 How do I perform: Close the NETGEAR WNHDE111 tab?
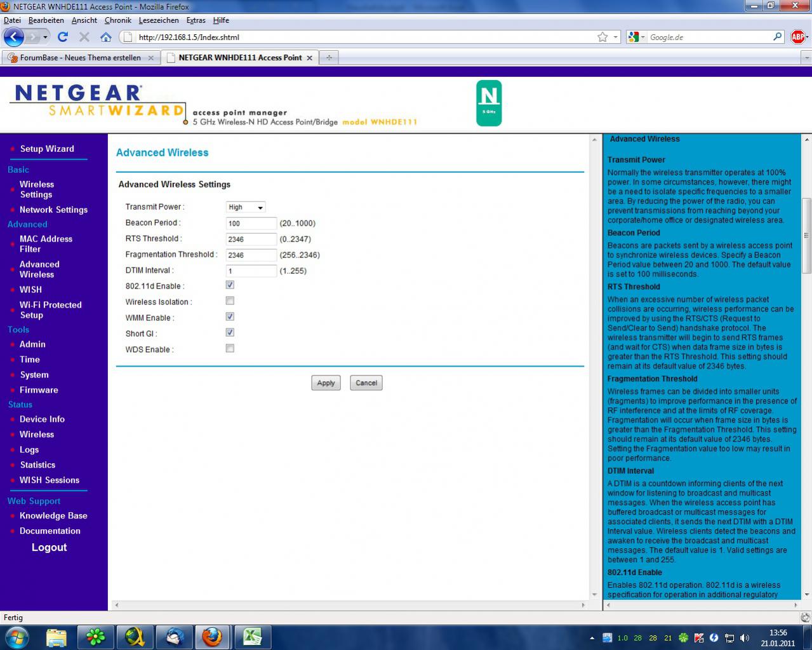(309, 58)
